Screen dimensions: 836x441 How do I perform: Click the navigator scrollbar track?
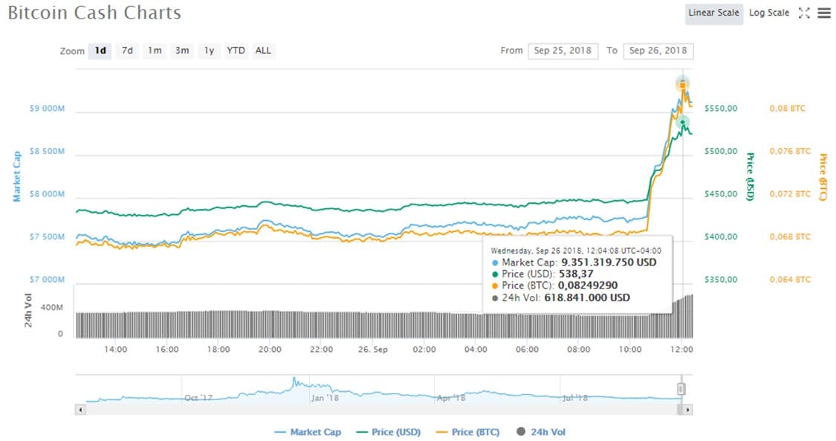click(381, 410)
